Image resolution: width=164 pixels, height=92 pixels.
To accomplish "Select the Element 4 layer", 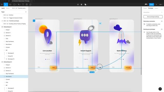I will pos(8,71).
